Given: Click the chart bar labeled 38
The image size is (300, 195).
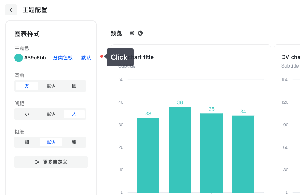Looking at the screenshot, I should (180, 150).
